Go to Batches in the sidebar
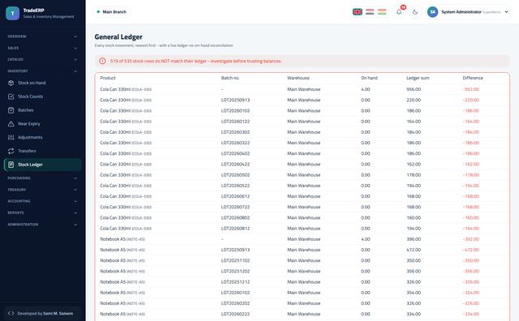519x321 pixels. coord(43,110)
